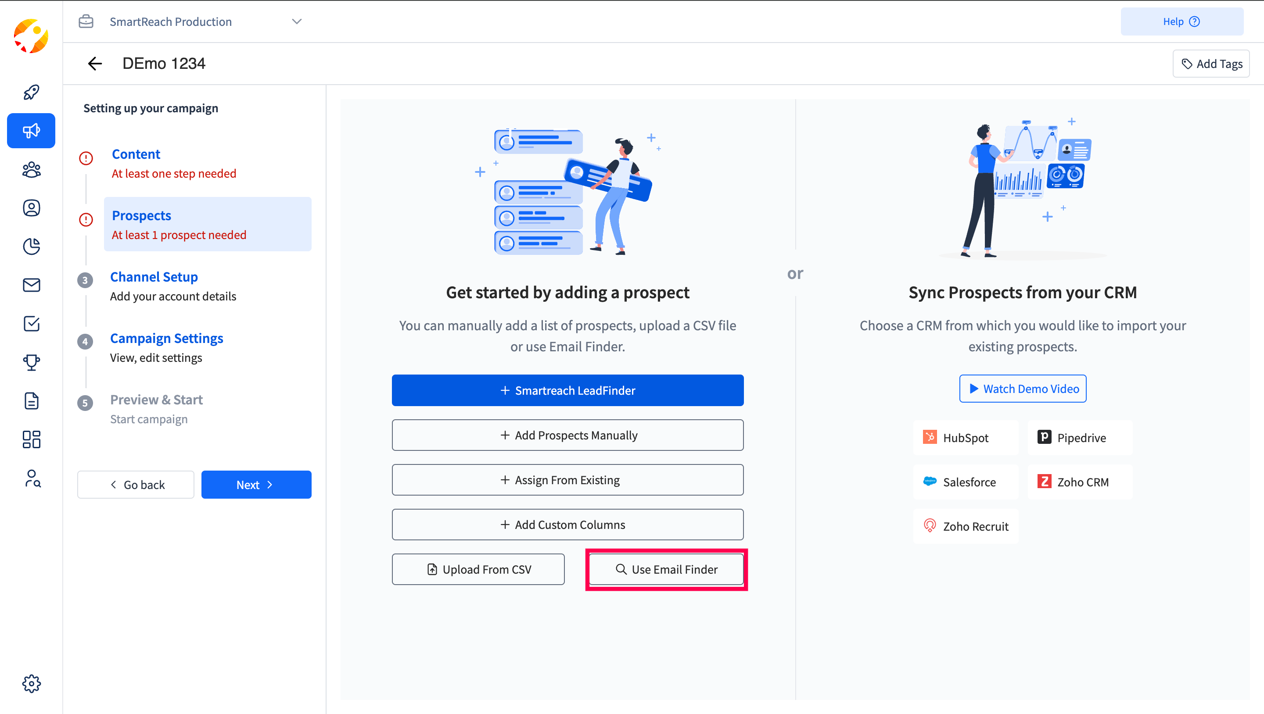Viewport: 1264px width, 714px height.
Task: Open the grid dashboard sidebar icon
Action: [32, 439]
